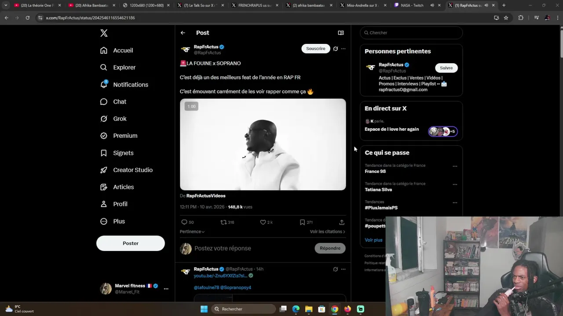Open Signets bookmarks page

click(117, 153)
